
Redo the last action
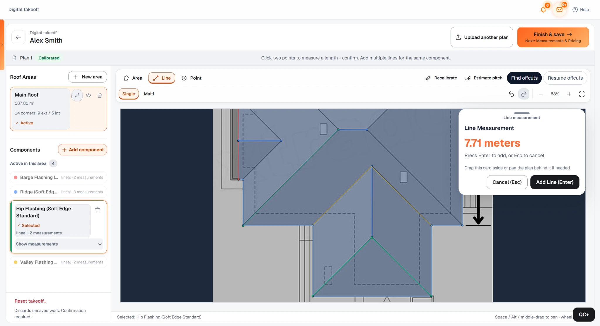524,94
